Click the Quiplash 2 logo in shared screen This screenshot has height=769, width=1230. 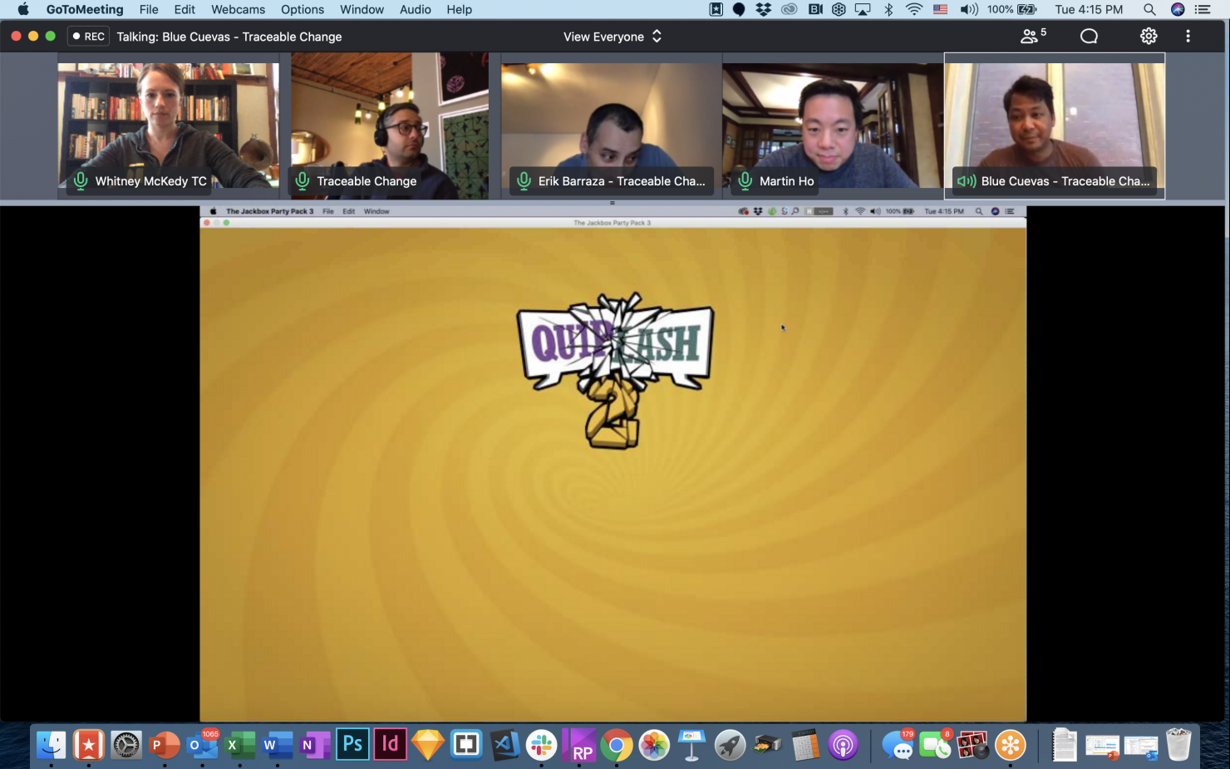tap(615, 370)
